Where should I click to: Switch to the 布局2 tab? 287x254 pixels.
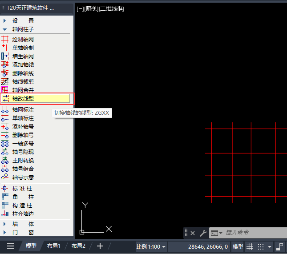pyautogui.click(x=78, y=246)
